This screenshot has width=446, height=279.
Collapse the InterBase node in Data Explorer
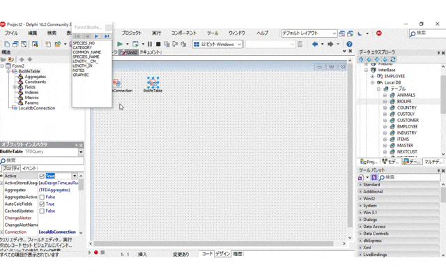366,70
